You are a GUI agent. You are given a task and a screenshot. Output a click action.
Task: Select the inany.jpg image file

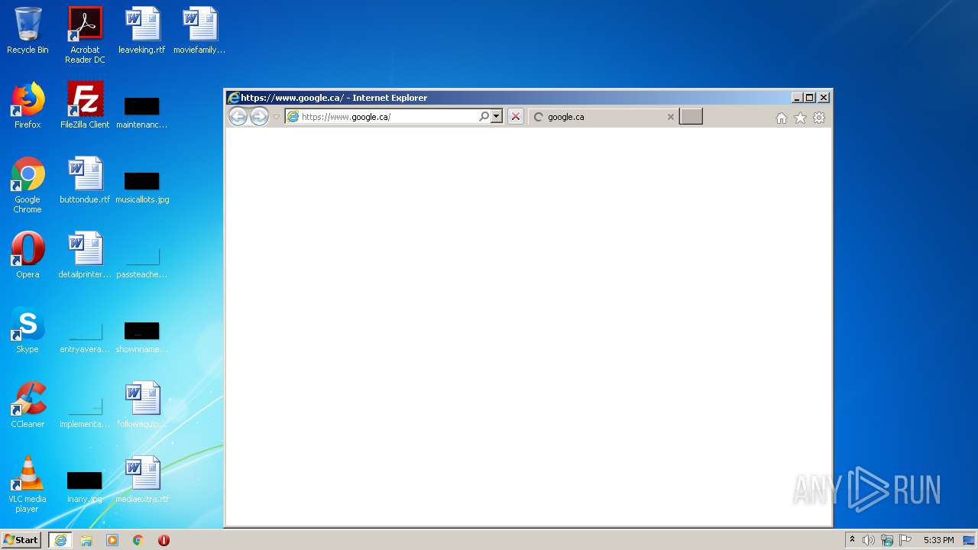pyautogui.click(x=85, y=487)
